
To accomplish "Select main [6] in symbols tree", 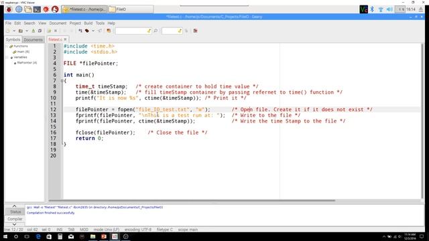I will point(23,52).
